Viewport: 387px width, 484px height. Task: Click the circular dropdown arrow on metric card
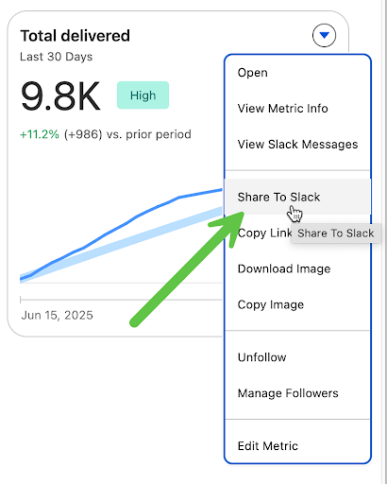click(324, 35)
